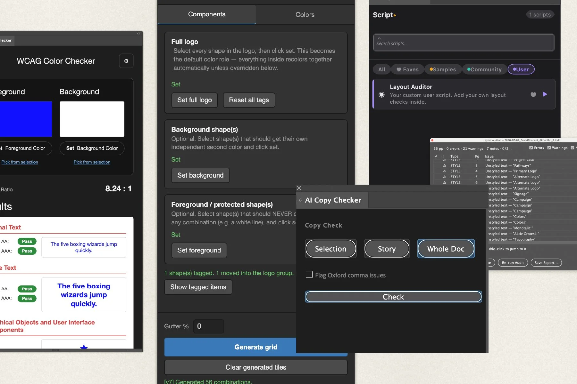Click warning icon on page 5 STYLE row

point(445,177)
